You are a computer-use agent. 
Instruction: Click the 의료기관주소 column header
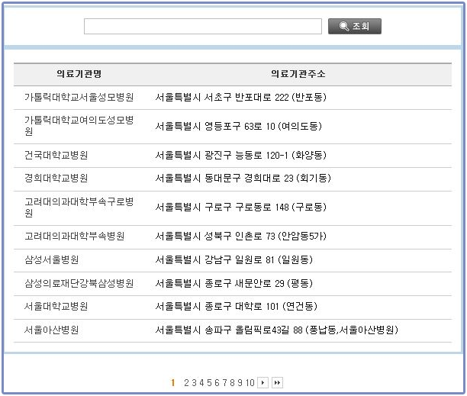coord(298,73)
